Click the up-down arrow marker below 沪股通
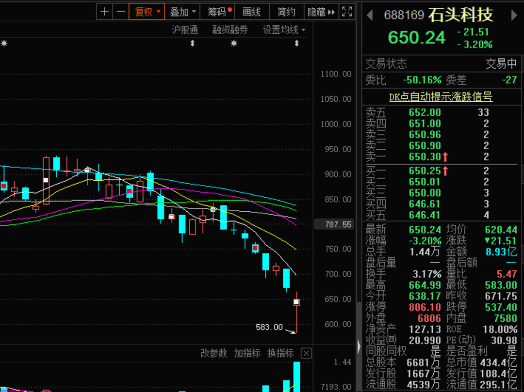This screenshot has width=524, height=392. pos(193,44)
